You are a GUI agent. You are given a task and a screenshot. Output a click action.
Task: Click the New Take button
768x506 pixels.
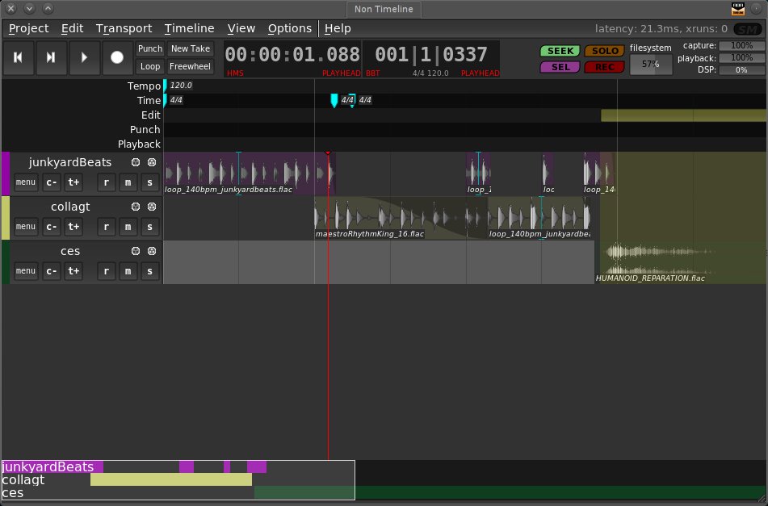coord(190,48)
